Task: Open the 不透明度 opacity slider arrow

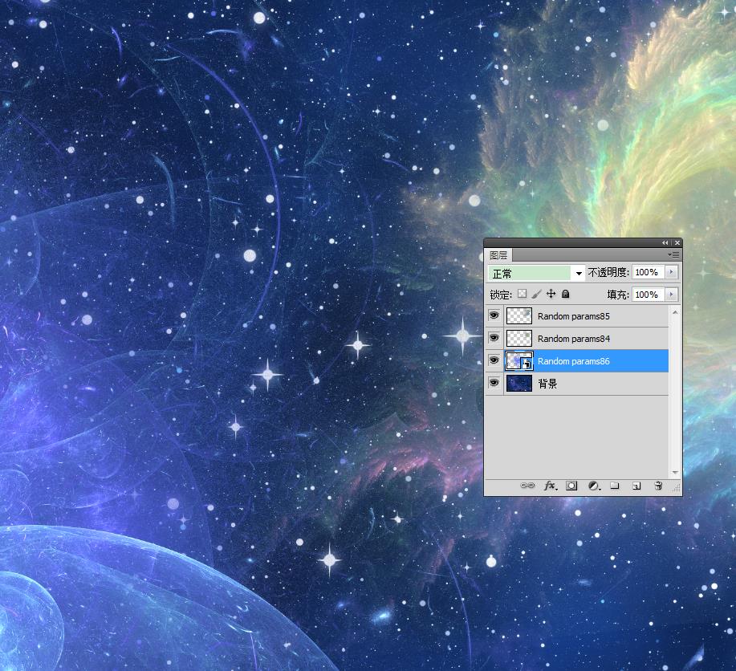Action: [671, 272]
